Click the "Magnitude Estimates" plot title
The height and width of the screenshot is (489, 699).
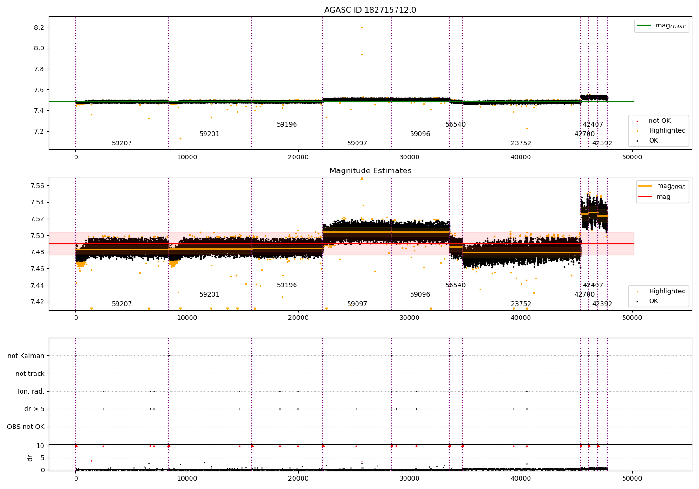[x=370, y=171]
